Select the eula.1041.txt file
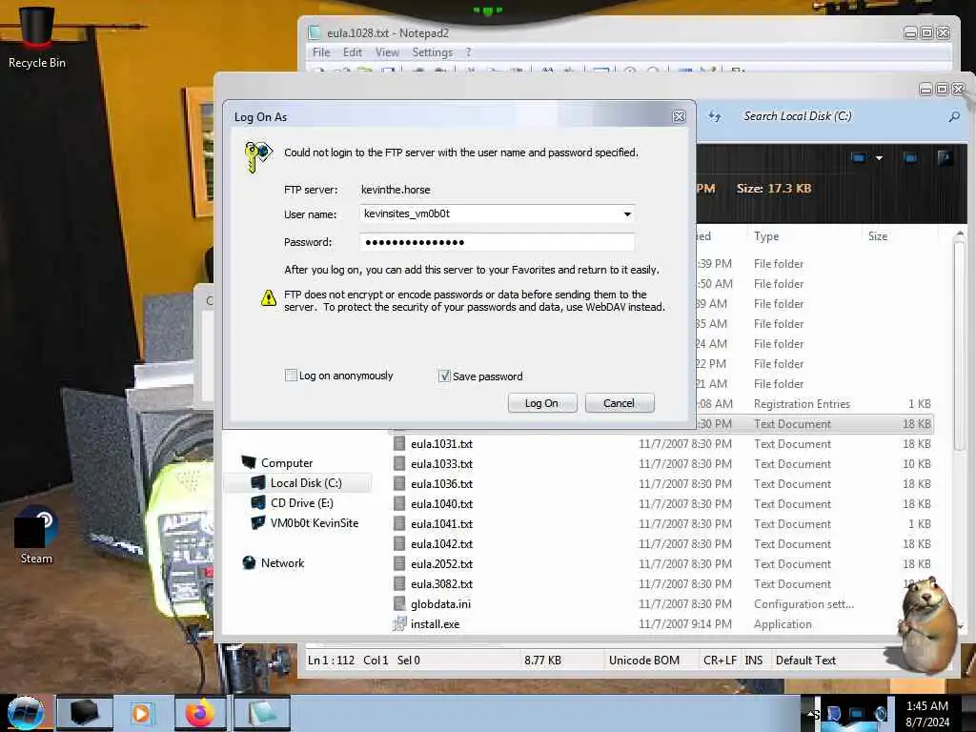976x732 pixels. 441,524
